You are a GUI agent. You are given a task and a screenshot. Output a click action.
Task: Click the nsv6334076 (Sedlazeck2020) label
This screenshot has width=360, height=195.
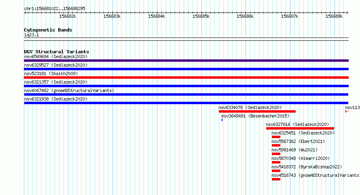[250, 107]
